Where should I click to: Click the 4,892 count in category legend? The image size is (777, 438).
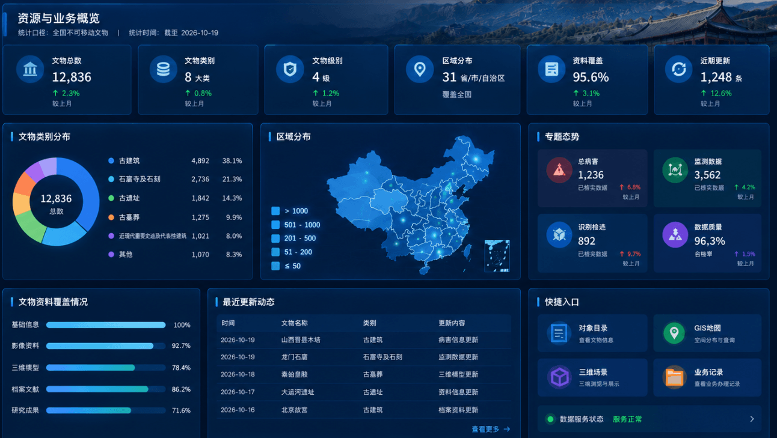click(x=200, y=161)
